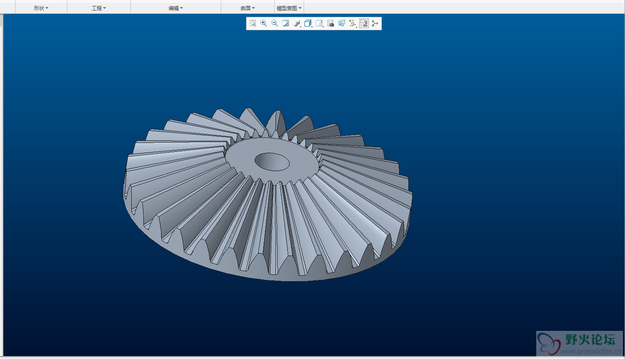Screen dimensions: 625x359
Task: Click the Zoom In magnifier icon
Action: click(x=264, y=24)
